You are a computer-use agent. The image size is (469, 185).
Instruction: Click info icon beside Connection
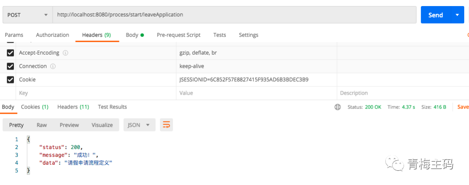click(x=53, y=66)
